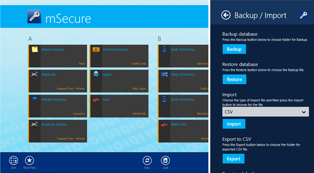Open the Allstate Insurance entry
314x173 pixels.
(x=58, y=106)
